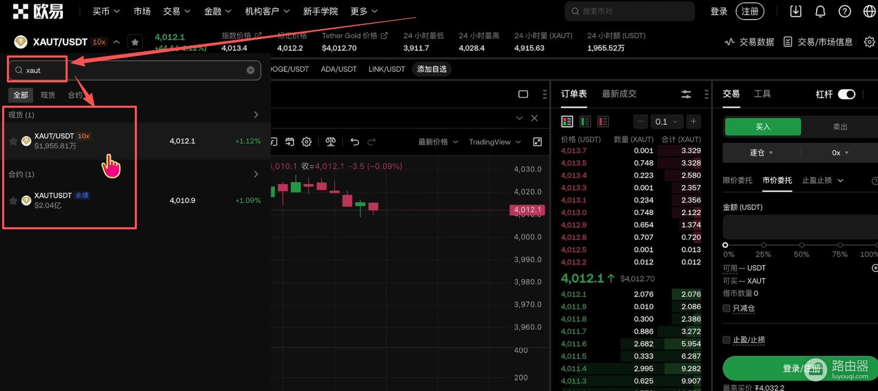Show both buy and sell order book view

pyautogui.click(x=567, y=122)
